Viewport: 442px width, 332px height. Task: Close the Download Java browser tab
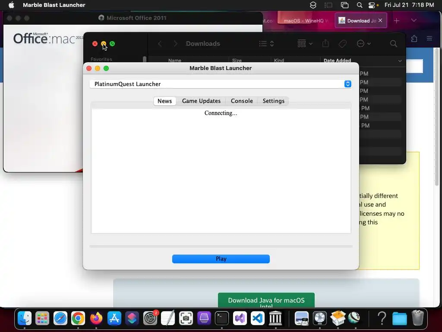point(380,21)
